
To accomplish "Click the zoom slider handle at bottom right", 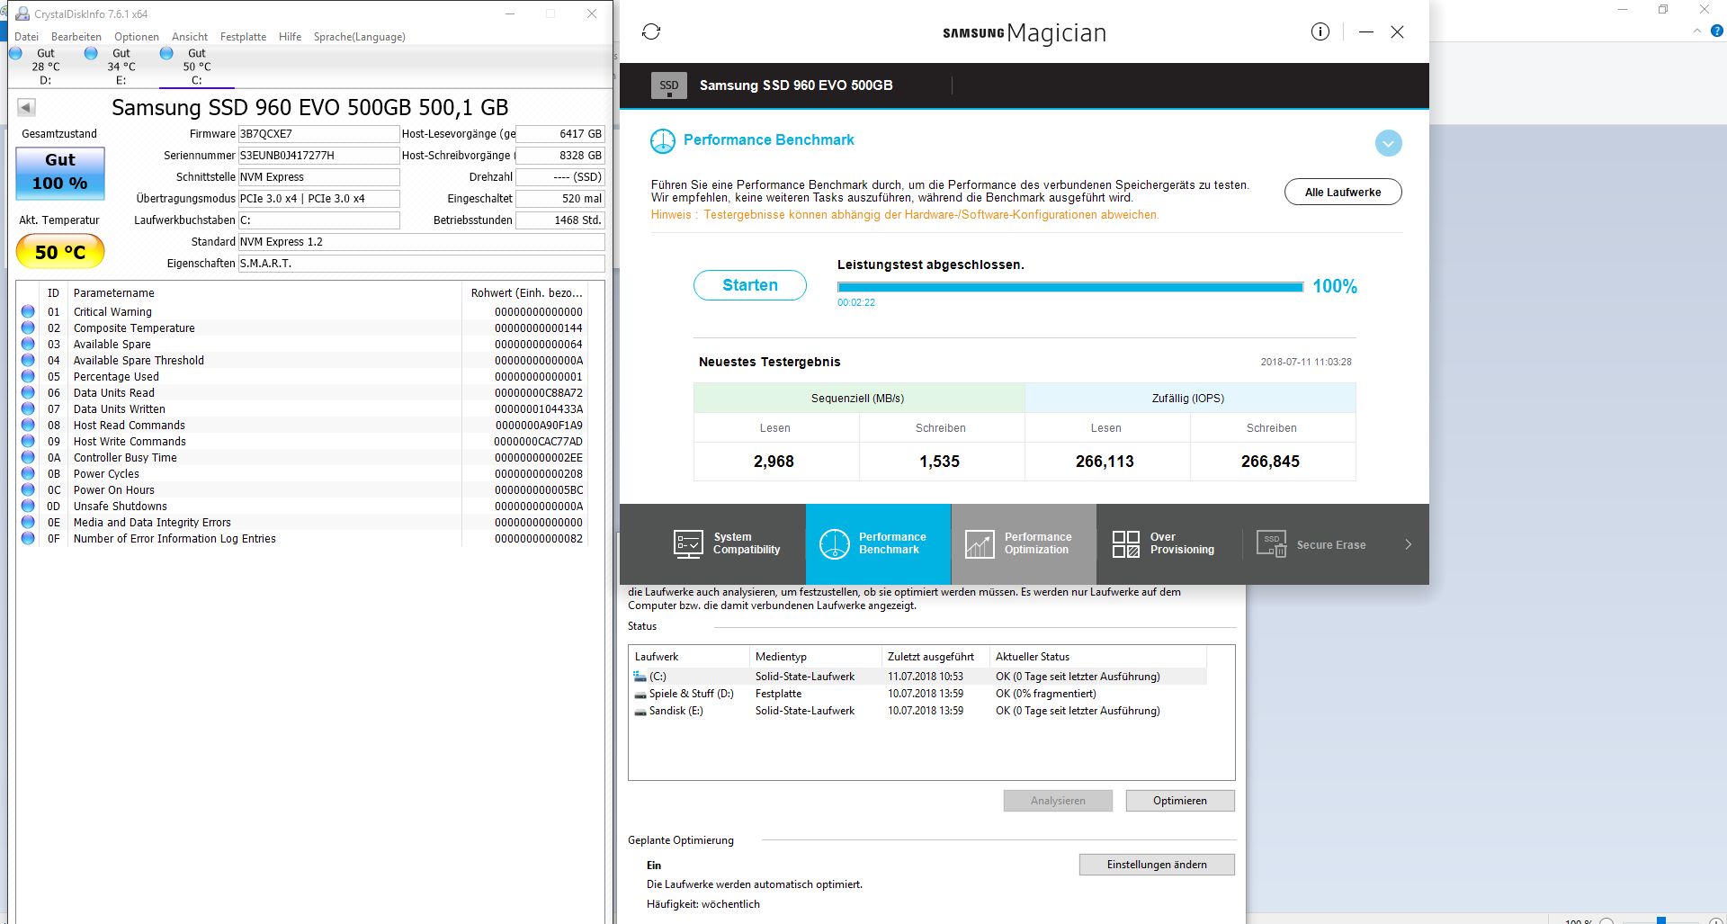I will tap(1661, 920).
